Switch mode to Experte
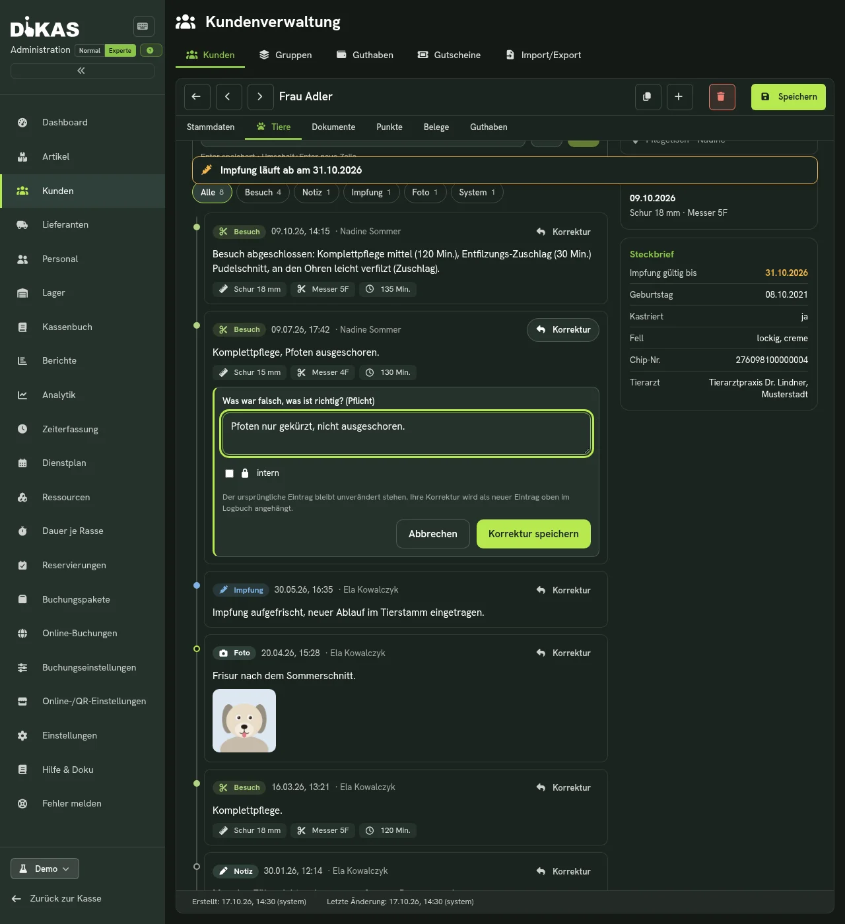The height and width of the screenshot is (924, 845). click(x=120, y=50)
